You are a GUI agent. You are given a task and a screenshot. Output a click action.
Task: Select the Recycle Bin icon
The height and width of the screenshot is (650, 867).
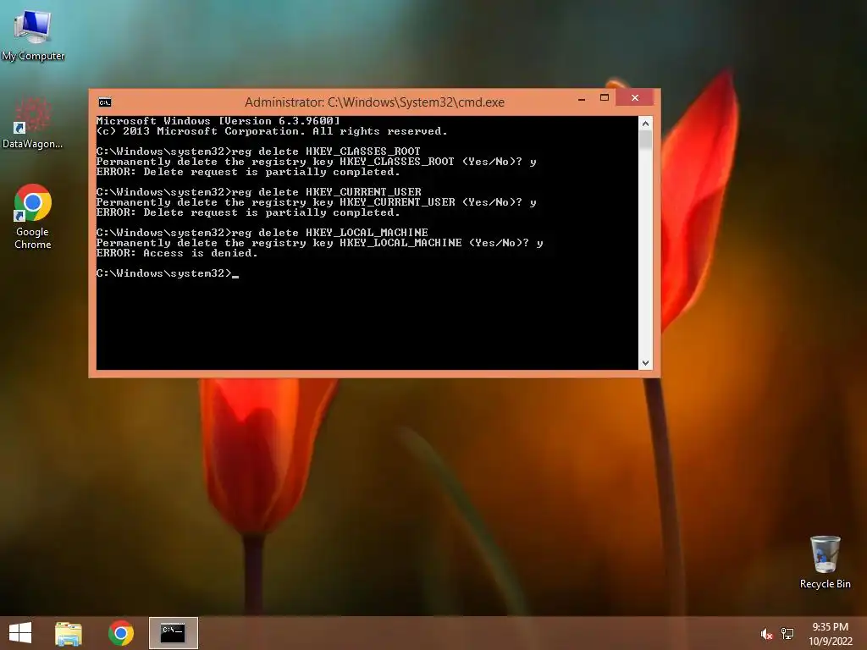point(825,562)
